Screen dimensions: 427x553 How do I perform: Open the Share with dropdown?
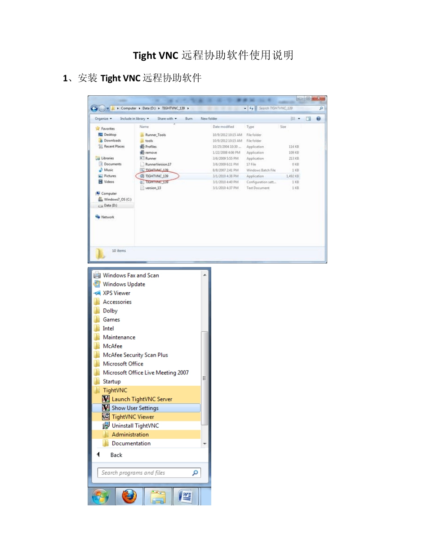167,119
